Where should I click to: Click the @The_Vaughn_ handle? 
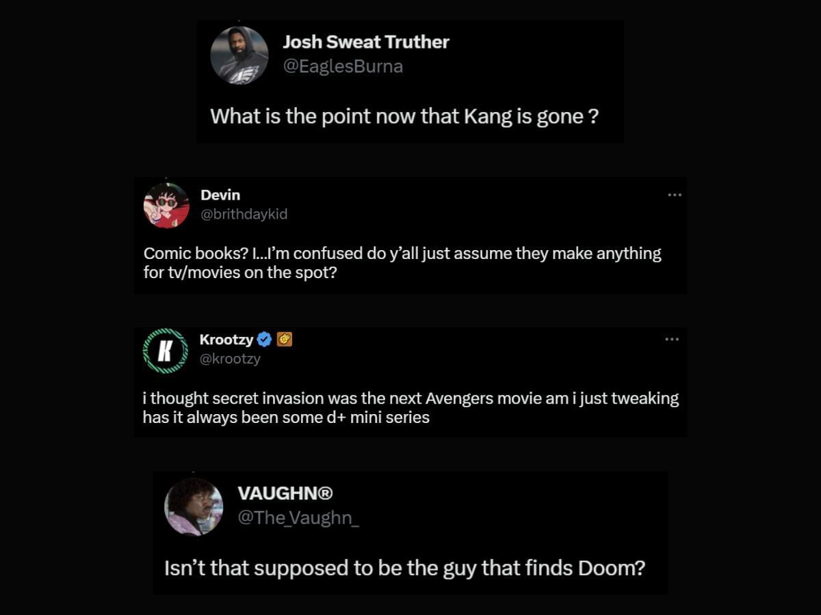point(298,518)
